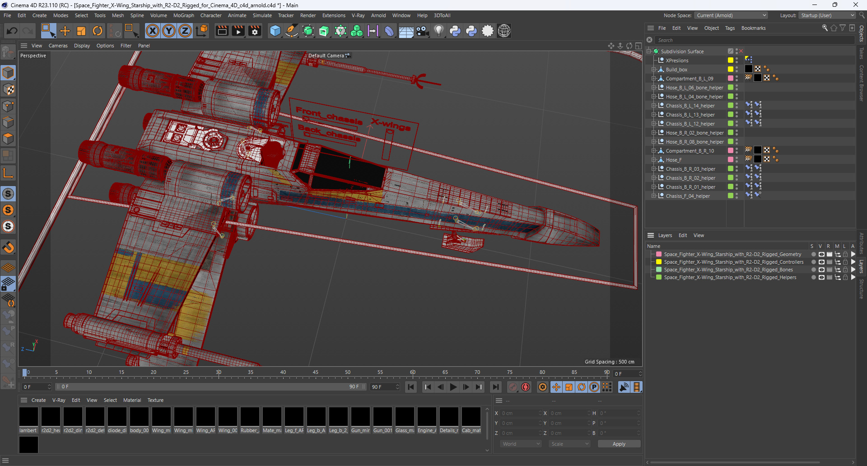
Task: Open the Takes side tab
Action: [862, 53]
